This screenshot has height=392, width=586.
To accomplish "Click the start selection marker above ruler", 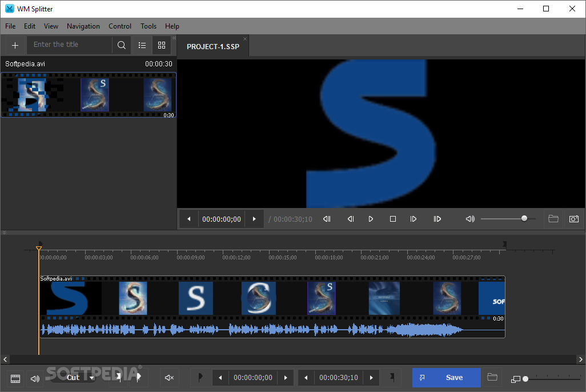I will (x=41, y=244).
